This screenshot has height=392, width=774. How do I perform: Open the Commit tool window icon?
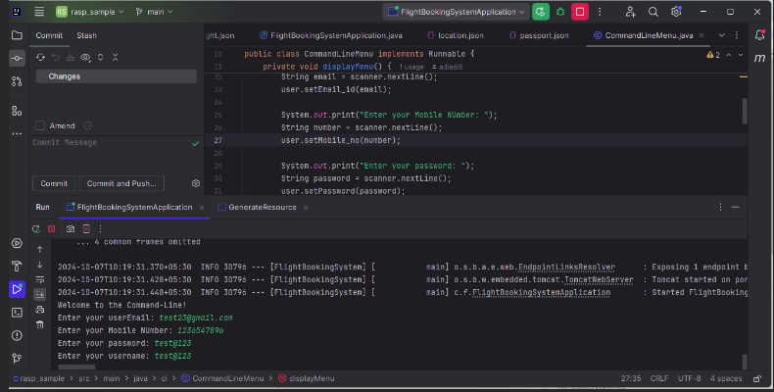tap(17, 58)
